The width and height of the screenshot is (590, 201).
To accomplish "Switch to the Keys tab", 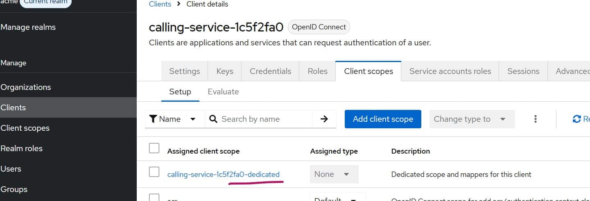I will 225,71.
